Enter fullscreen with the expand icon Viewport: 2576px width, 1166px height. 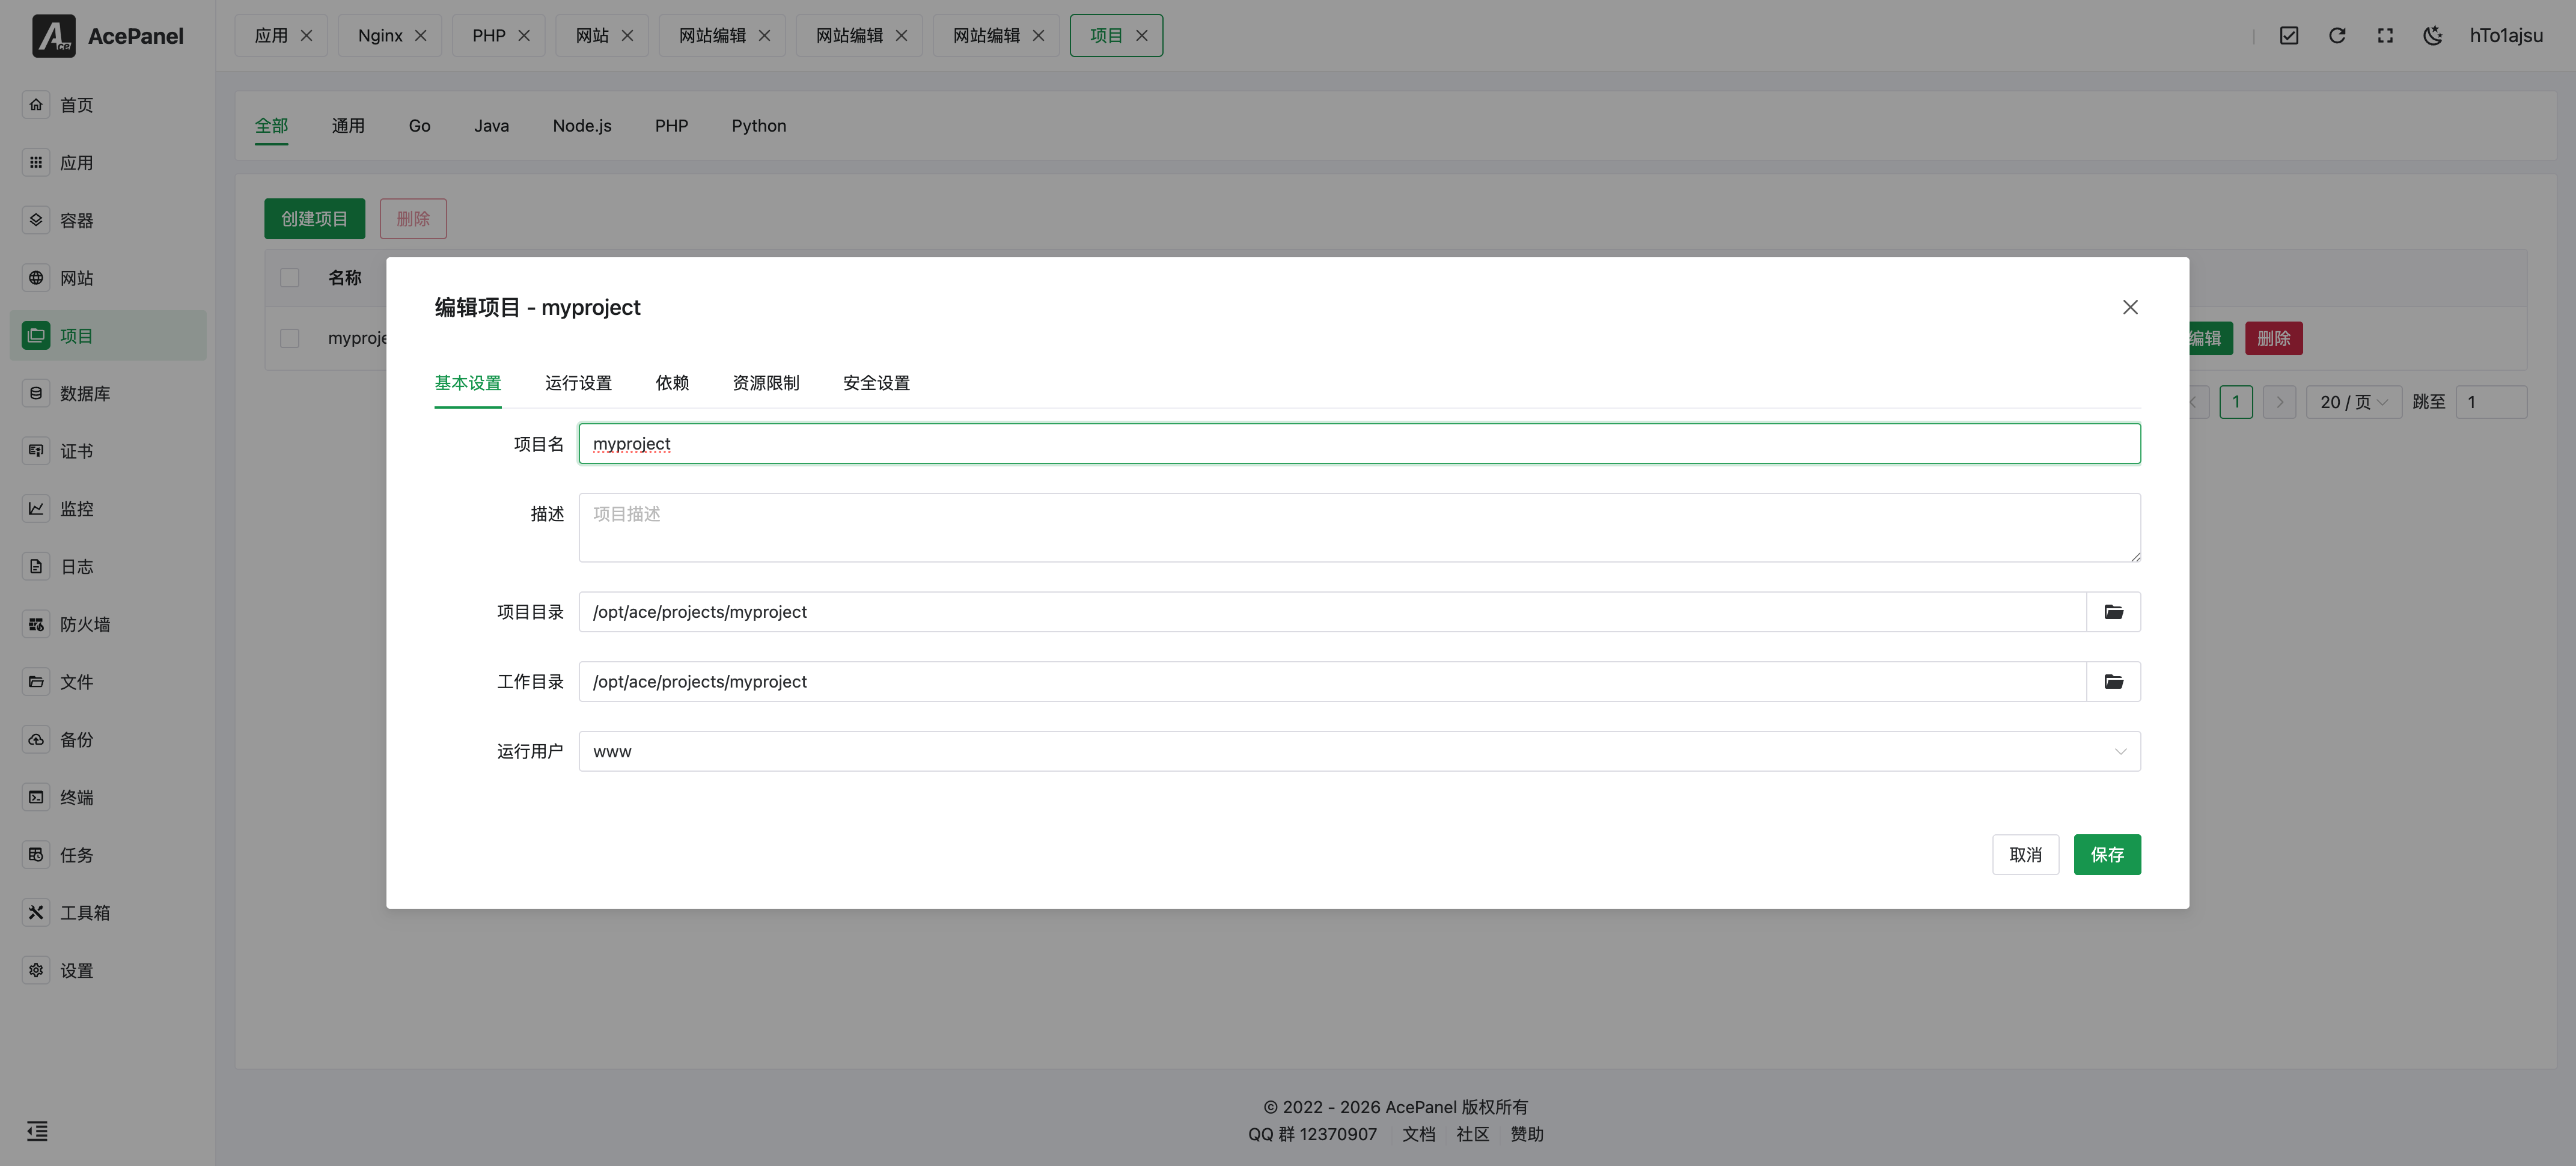[2385, 36]
